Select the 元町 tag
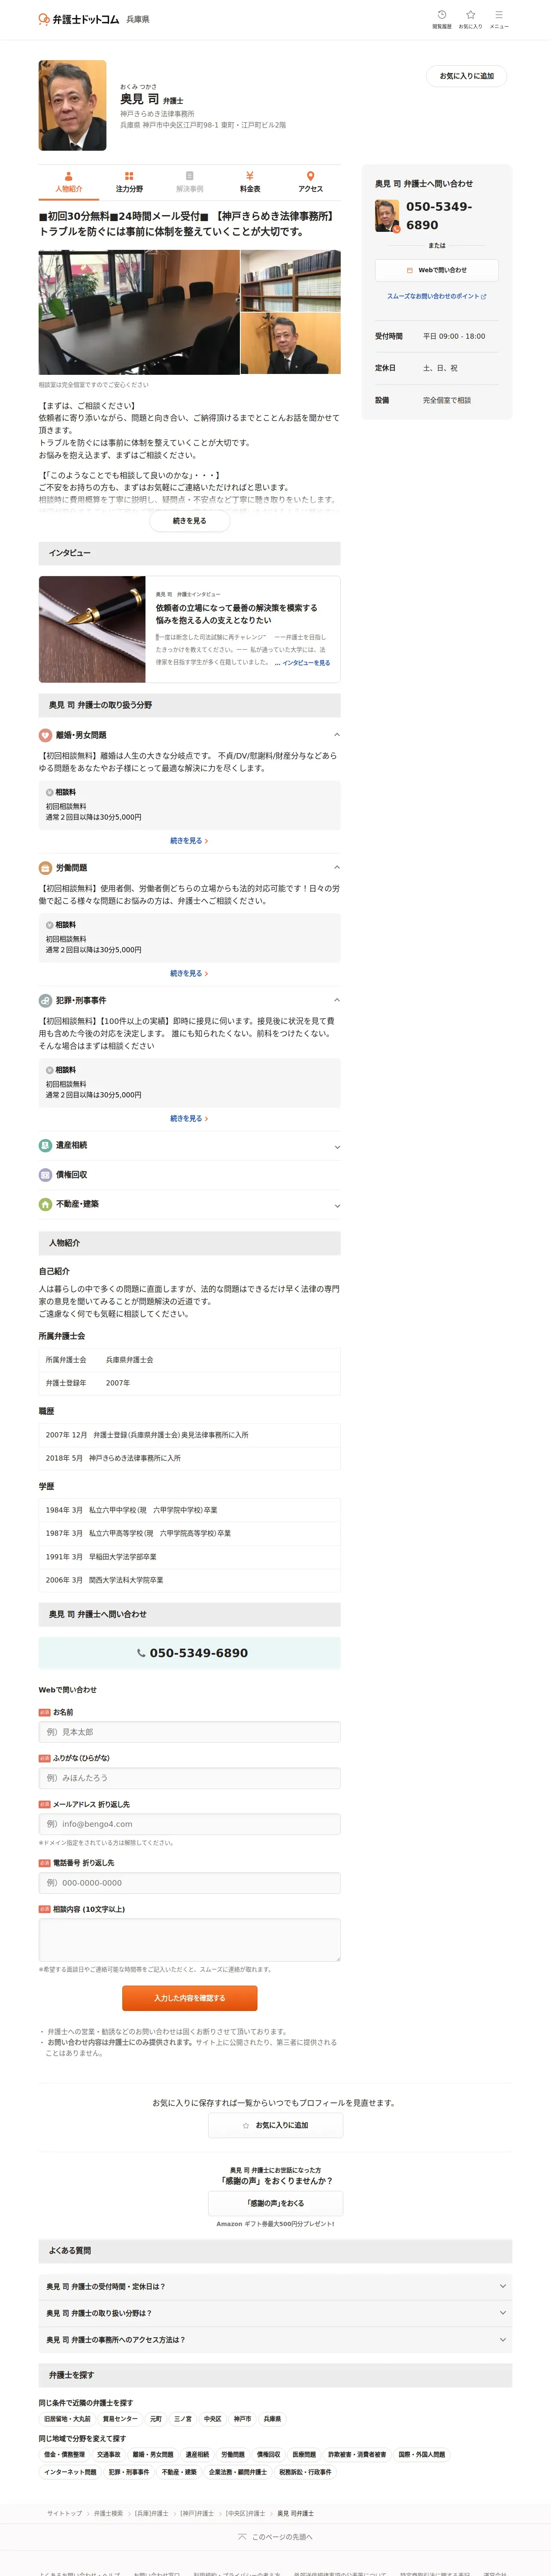This screenshot has height=2576, width=551. click(x=156, y=2419)
